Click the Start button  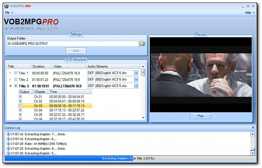(x=76, y=51)
